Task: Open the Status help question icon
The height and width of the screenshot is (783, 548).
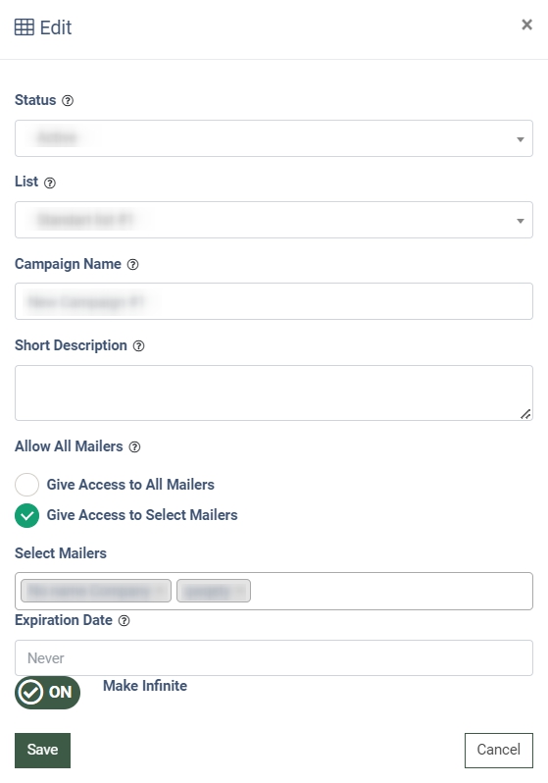Action: pos(68,101)
